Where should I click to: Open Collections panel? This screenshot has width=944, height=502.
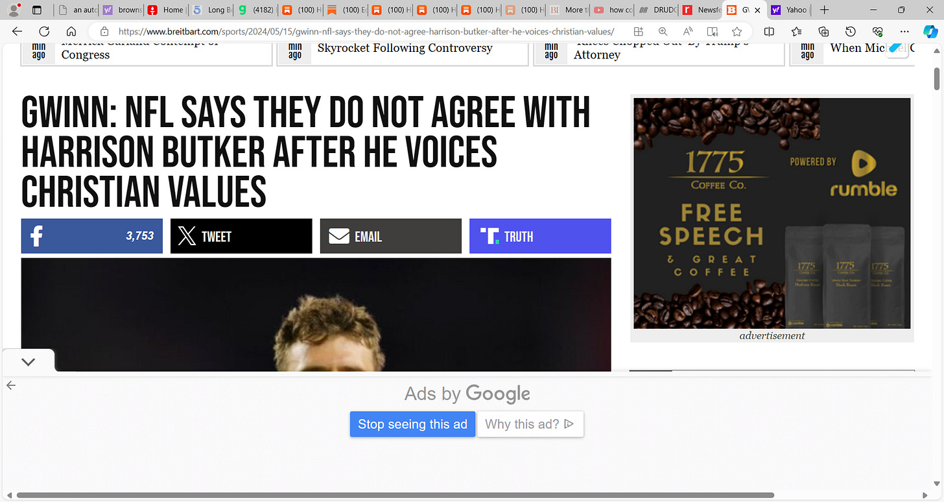coord(823,31)
